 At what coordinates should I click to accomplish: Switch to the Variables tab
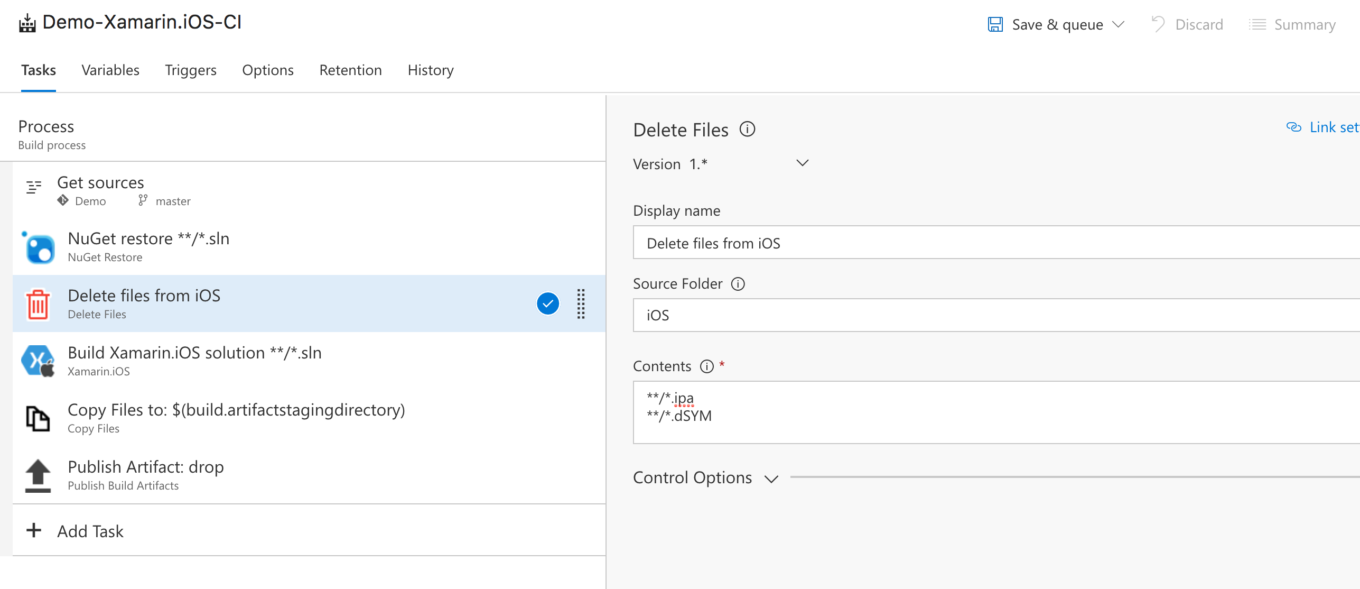tap(110, 70)
